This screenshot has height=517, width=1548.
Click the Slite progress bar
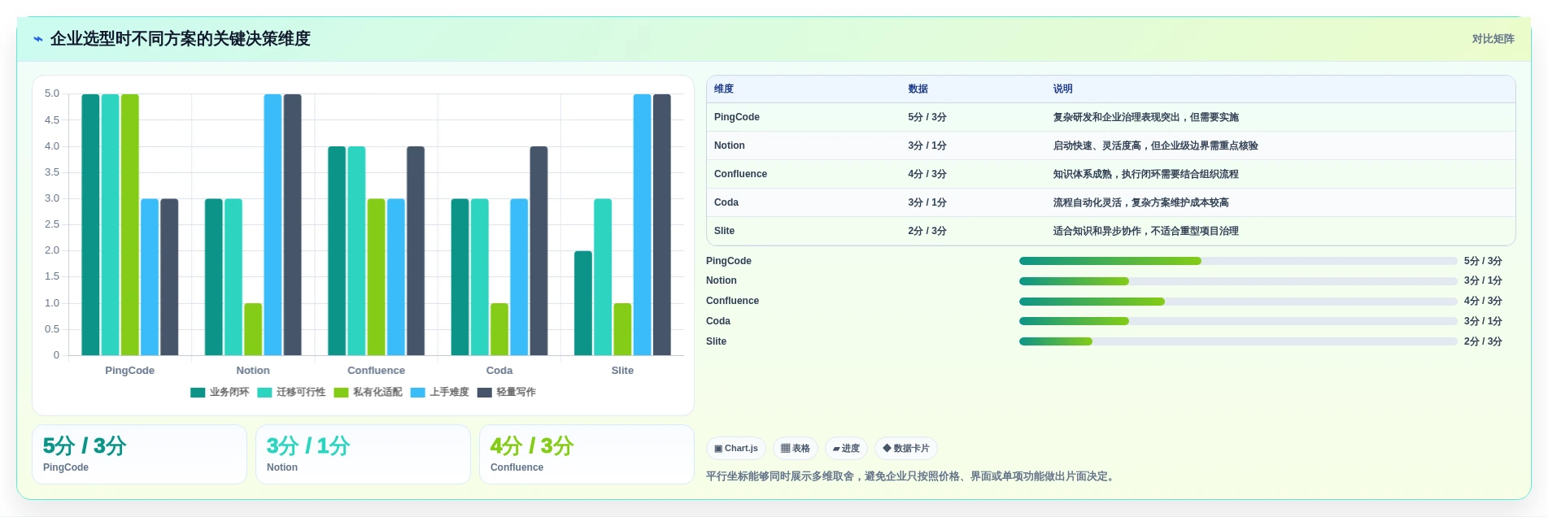tap(1238, 341)
